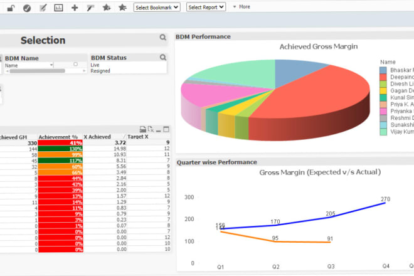
Task: Open the bar chart toolbar icon
Action: pos(58,8)
